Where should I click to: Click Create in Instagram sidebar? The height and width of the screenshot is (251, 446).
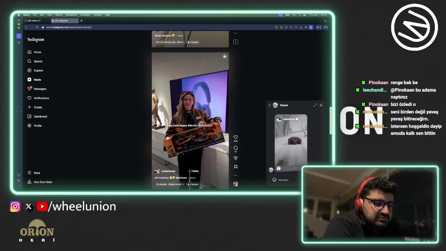coord(35,107)
